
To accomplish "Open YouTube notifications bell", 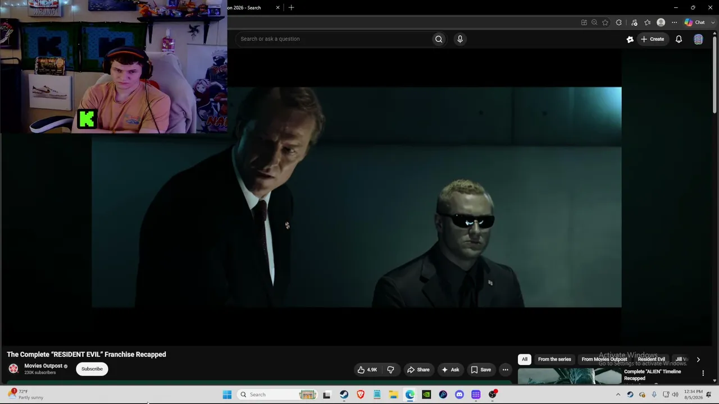I will point(679,39).
